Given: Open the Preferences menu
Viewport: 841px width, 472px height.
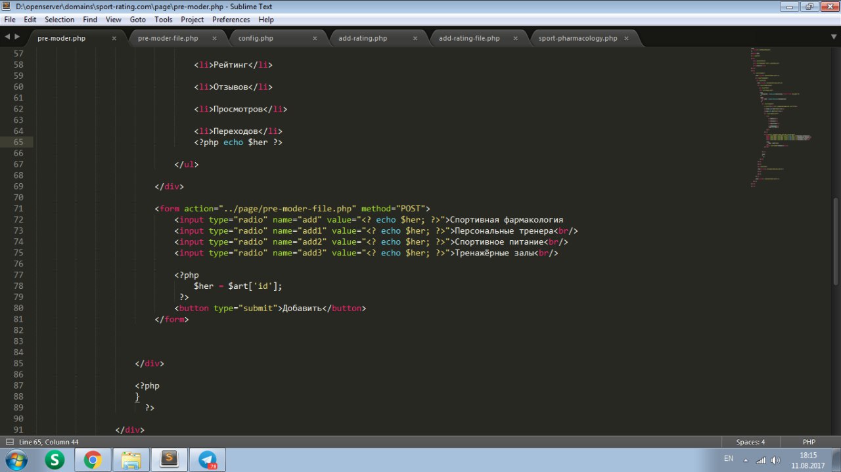Looking at the screenshot, I should [231, 20].
